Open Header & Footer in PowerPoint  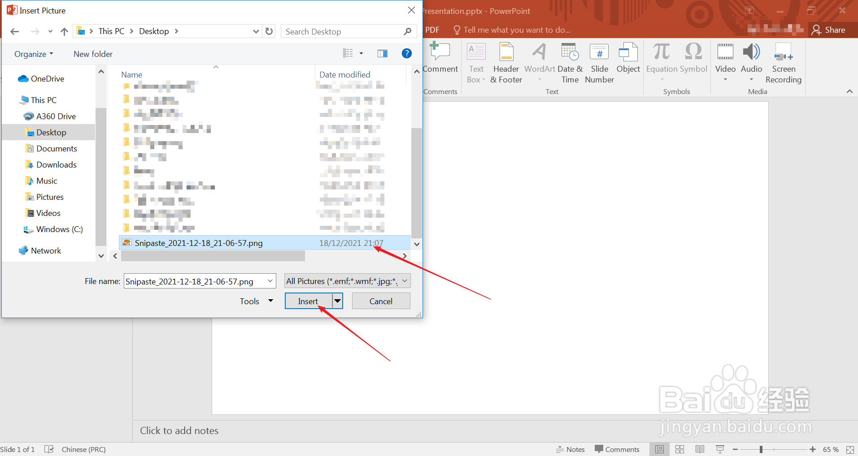pos(506,63)
